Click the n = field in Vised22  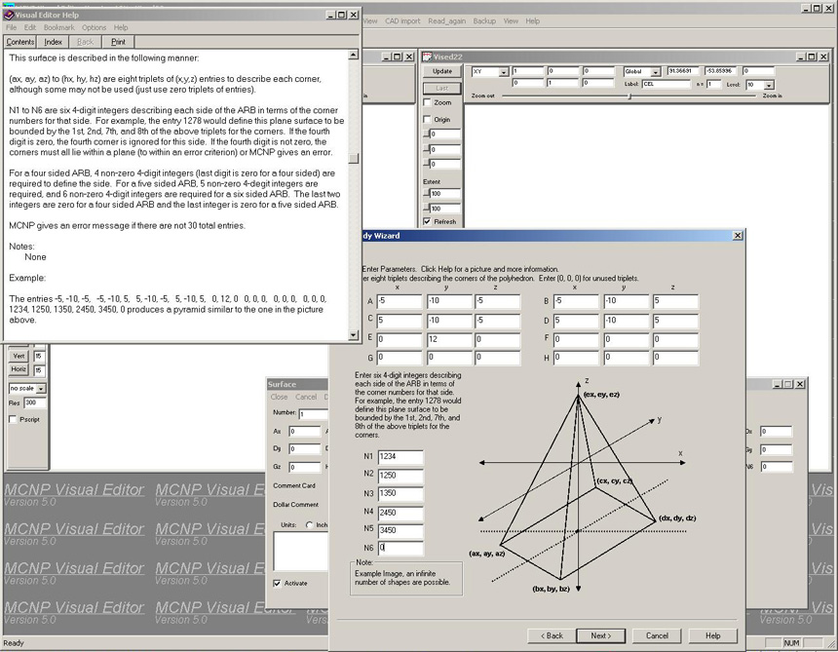pyautogui.click(x=714, y=84)
